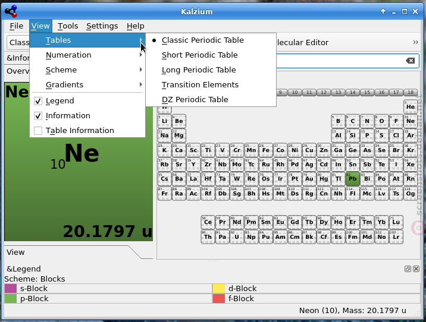The image size is (426, 322).
Task: Click the 'Scheme: Blocks' legend label
Action: (35, 279)
